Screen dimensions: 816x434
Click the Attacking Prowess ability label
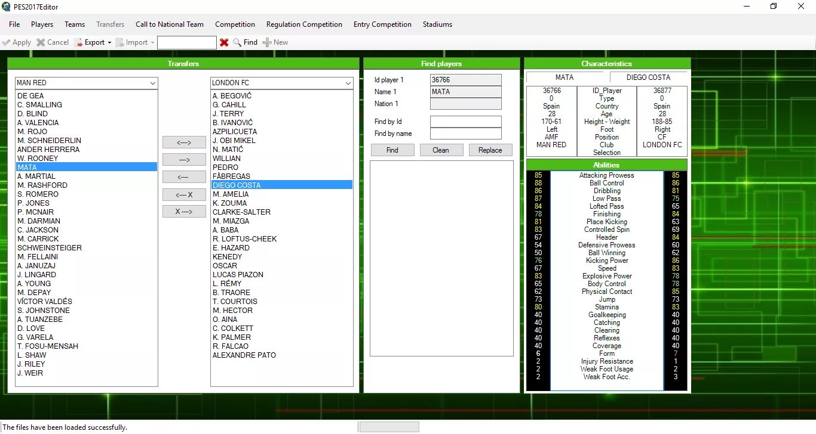pyautogui.click(x=607, y=175)
